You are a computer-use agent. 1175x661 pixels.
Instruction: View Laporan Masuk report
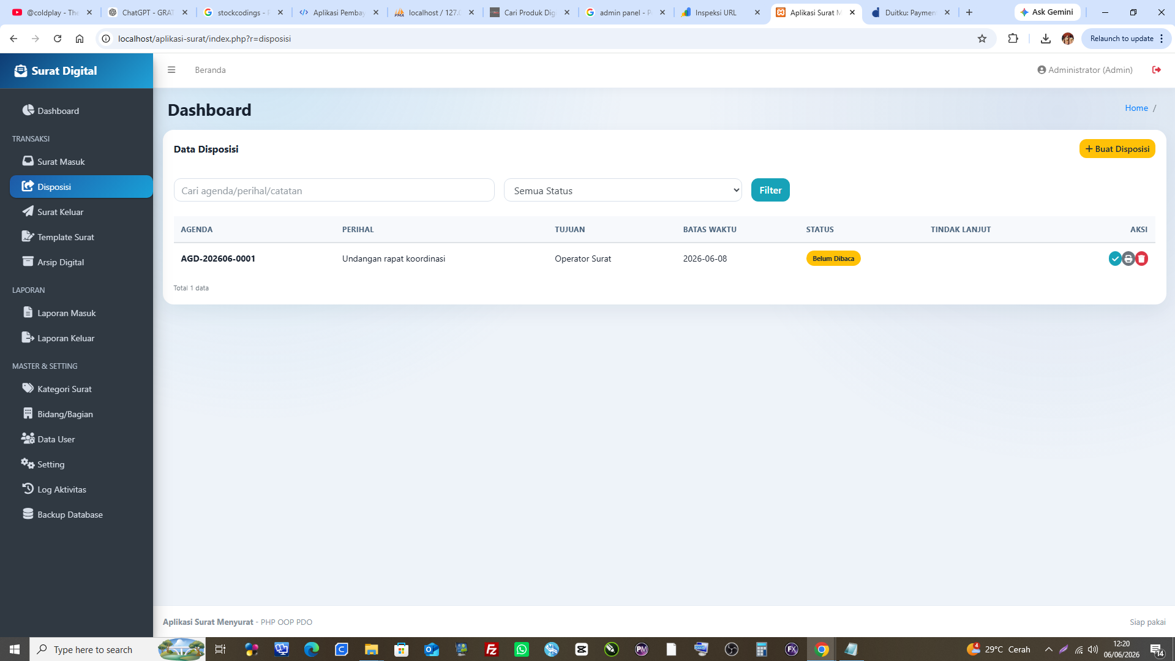[x=81, y=313]
